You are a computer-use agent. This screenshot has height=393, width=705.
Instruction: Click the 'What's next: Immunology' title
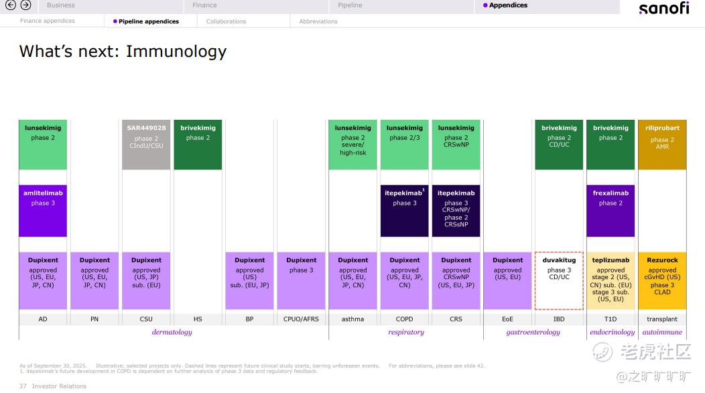(123, 52)
